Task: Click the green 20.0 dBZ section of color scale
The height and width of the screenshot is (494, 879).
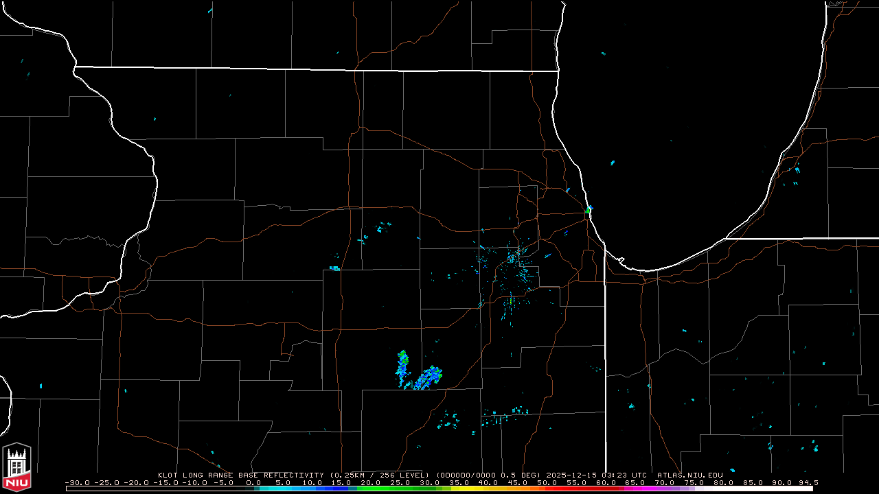Action: click(369, 489)
